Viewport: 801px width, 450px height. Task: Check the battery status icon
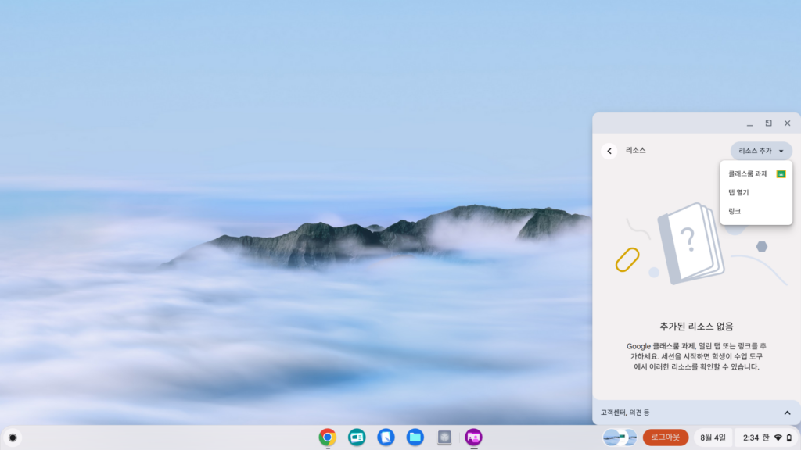pyautogui.click(x=789, y=437)
